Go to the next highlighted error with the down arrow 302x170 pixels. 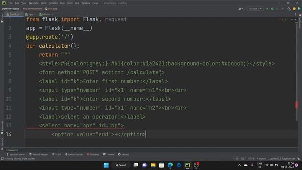pyautogui.click(x=296, y=20)
